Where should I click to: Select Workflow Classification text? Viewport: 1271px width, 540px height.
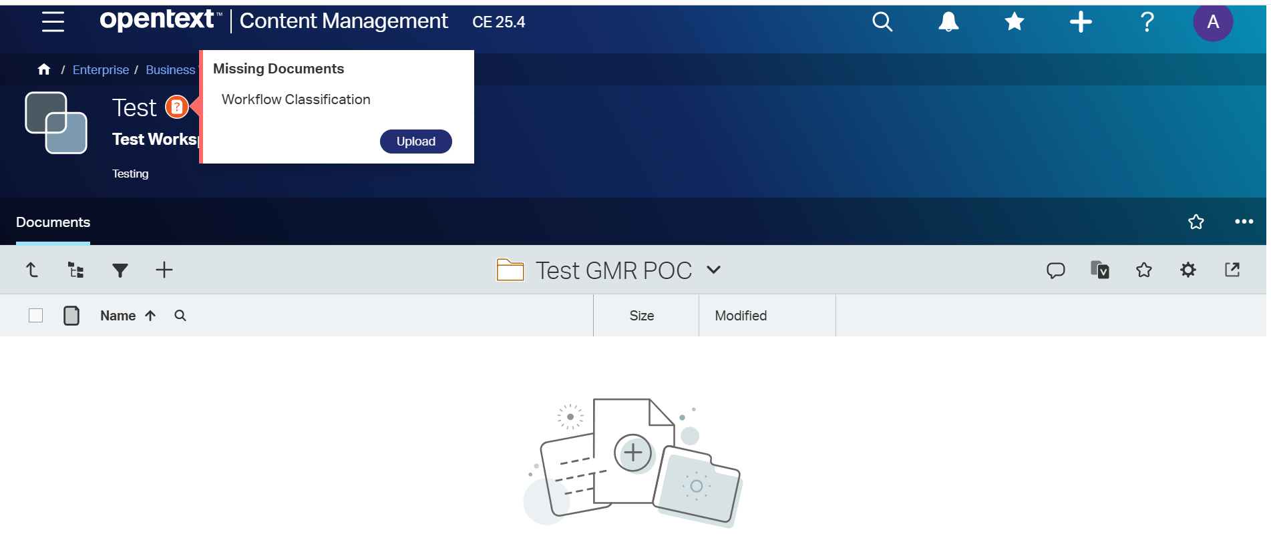click(296, 99)
